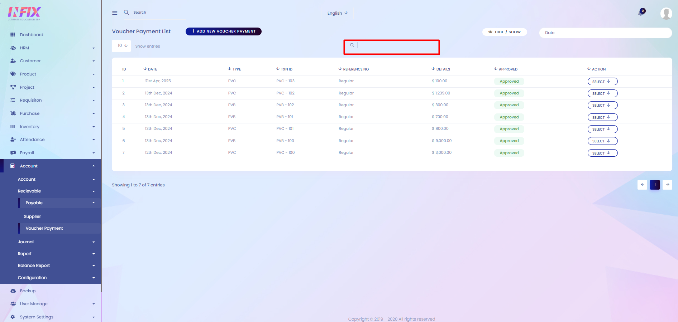The height and width of the screenshot is (322, 678).
Task: Open the show entries count dropdown
Action: point(121,46)
